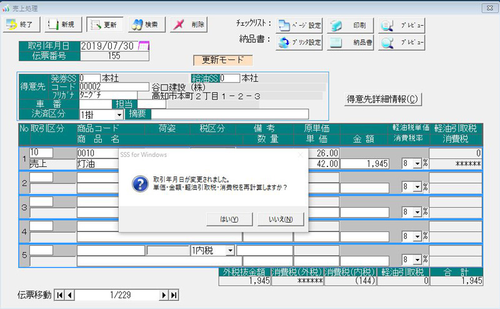Go to the first 伝票 record
The width and height of the screenshot is (500, 309).
(59, 295)
